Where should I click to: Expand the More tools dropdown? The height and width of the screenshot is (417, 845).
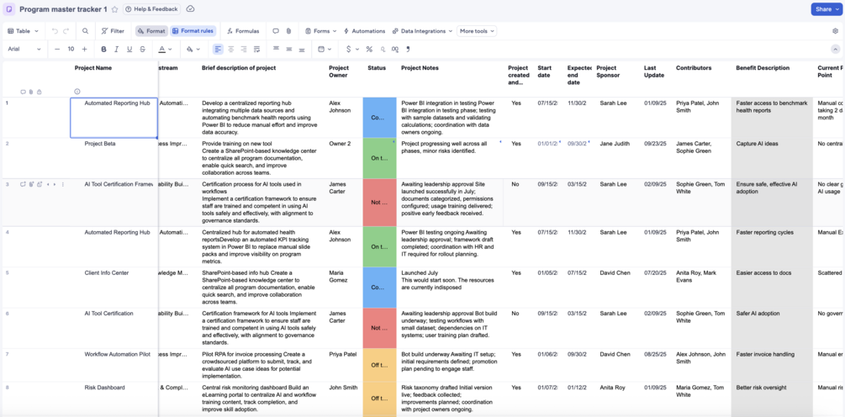click(x=477, y=31)
